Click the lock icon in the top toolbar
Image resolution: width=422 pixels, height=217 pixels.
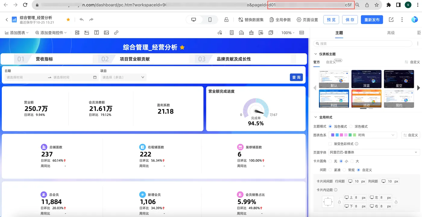coord(226,20)
